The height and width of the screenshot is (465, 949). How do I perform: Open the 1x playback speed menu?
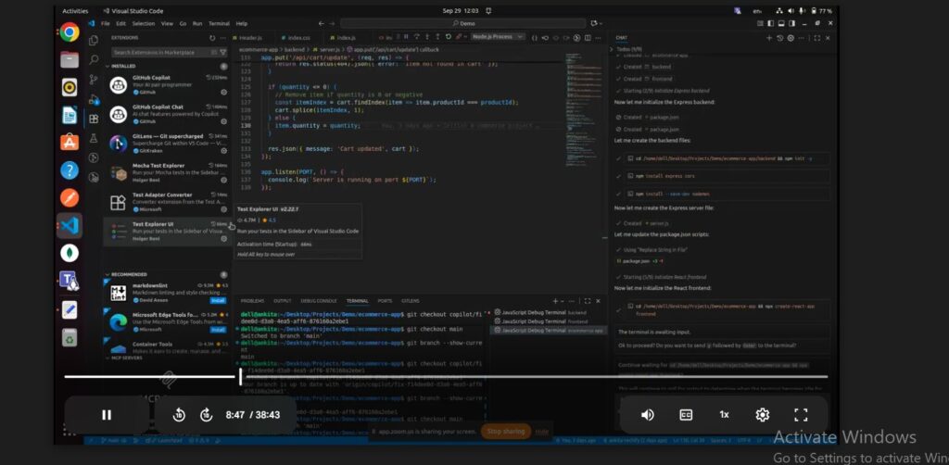coord(724,415)
